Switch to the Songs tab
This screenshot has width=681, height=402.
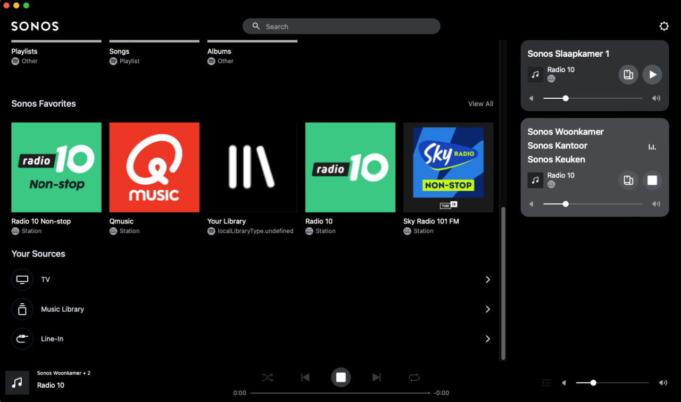click(119, 51)
